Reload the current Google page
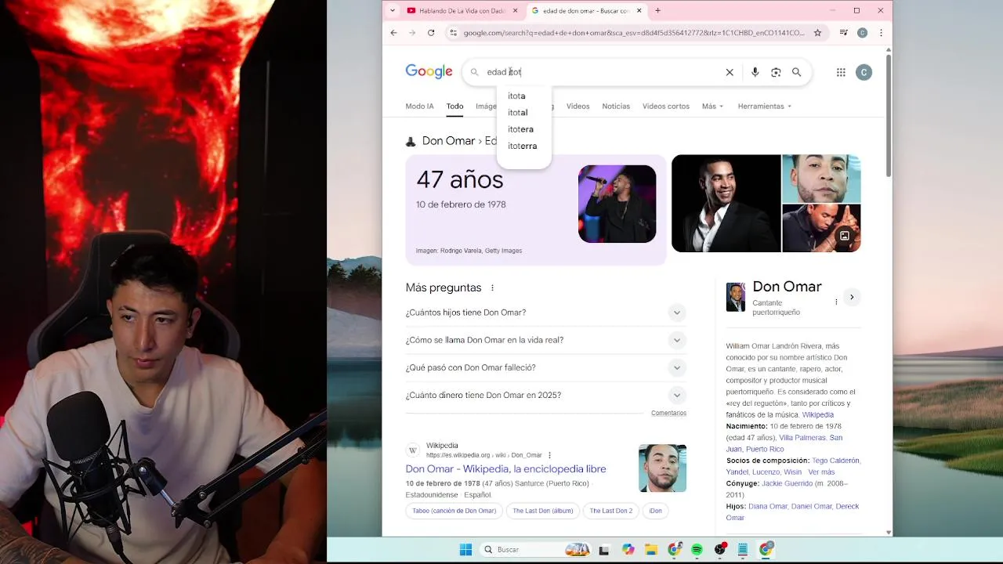The height and width of the screenshot is (564, 1003). [431, 33]
